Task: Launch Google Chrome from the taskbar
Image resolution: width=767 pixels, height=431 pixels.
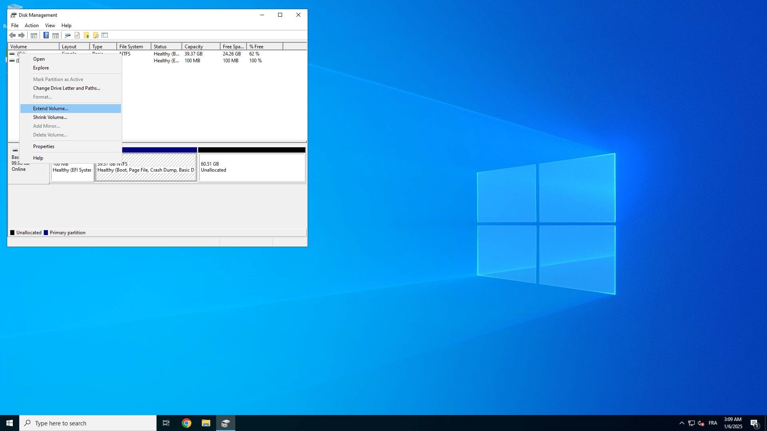Action: [x=187, y=423]
